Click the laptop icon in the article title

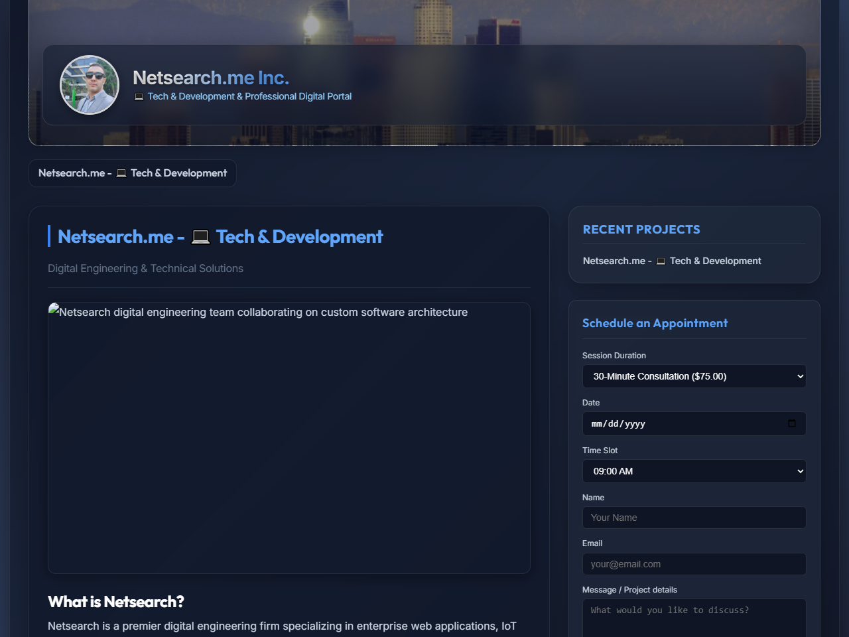click(x=200, y=237)
